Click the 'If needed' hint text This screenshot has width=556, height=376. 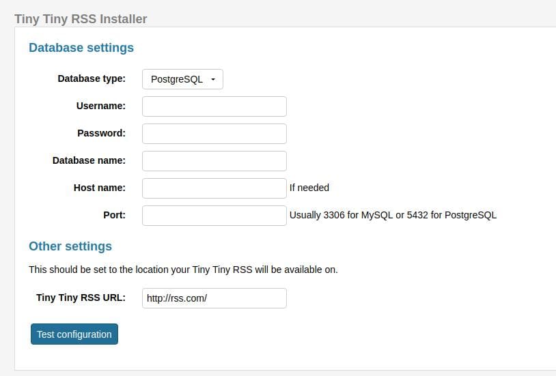pos(309,188)
